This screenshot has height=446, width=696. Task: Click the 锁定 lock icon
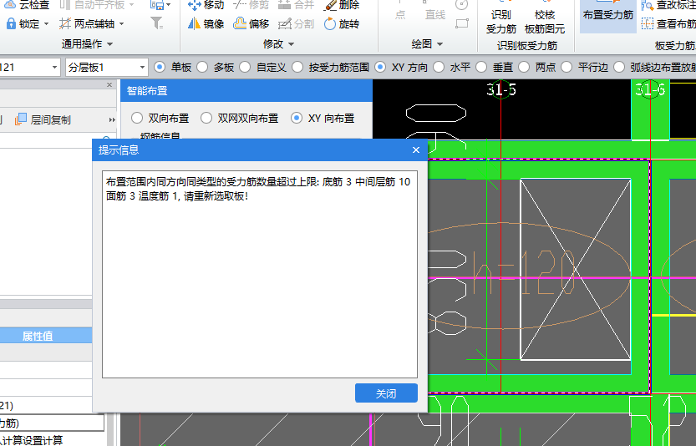(11, 23)
